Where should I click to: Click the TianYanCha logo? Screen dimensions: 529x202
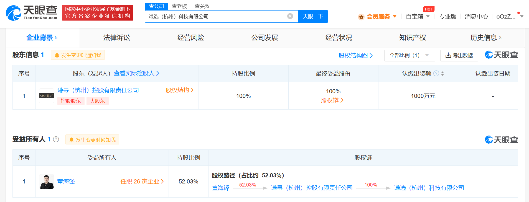click(31, 13)
